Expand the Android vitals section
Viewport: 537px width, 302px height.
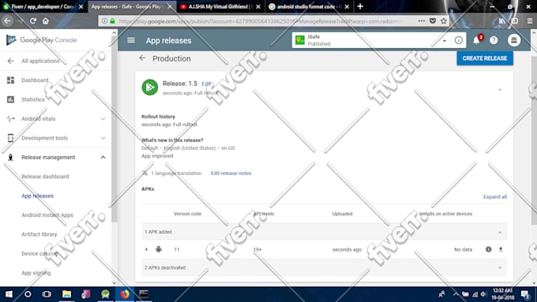tap(103, 119)
